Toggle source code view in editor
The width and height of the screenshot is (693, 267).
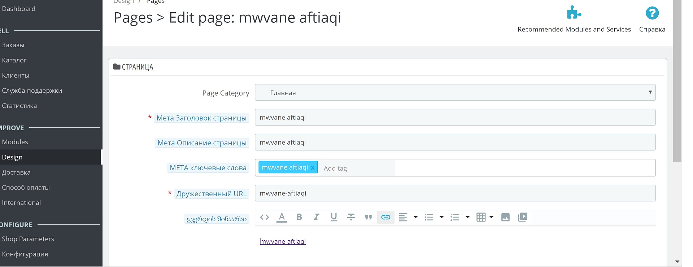pyautogui.click(x=265, y=217)
